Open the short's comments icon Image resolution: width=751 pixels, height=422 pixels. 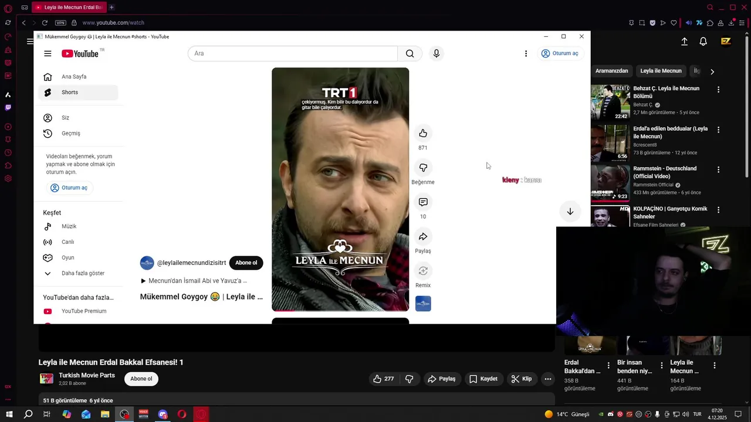(423, 202)
